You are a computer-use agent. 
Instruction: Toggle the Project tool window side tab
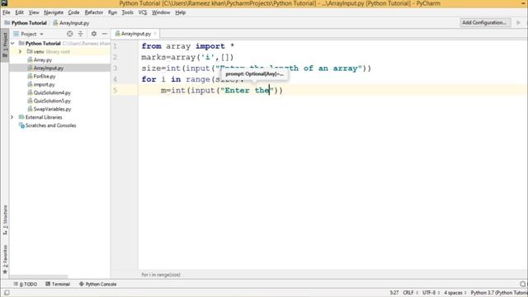(5, 45)
